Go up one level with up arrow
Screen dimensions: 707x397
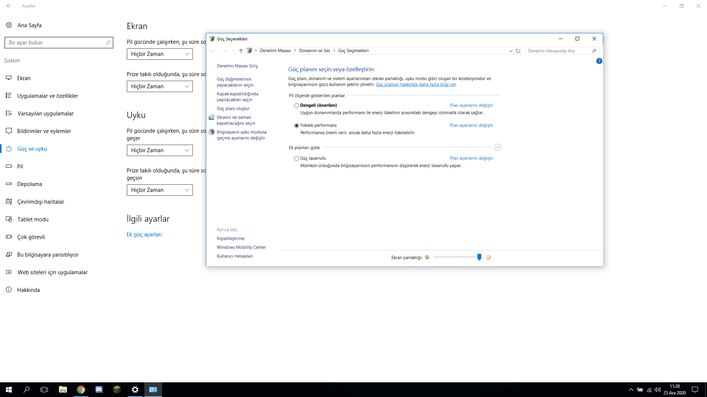241,51
